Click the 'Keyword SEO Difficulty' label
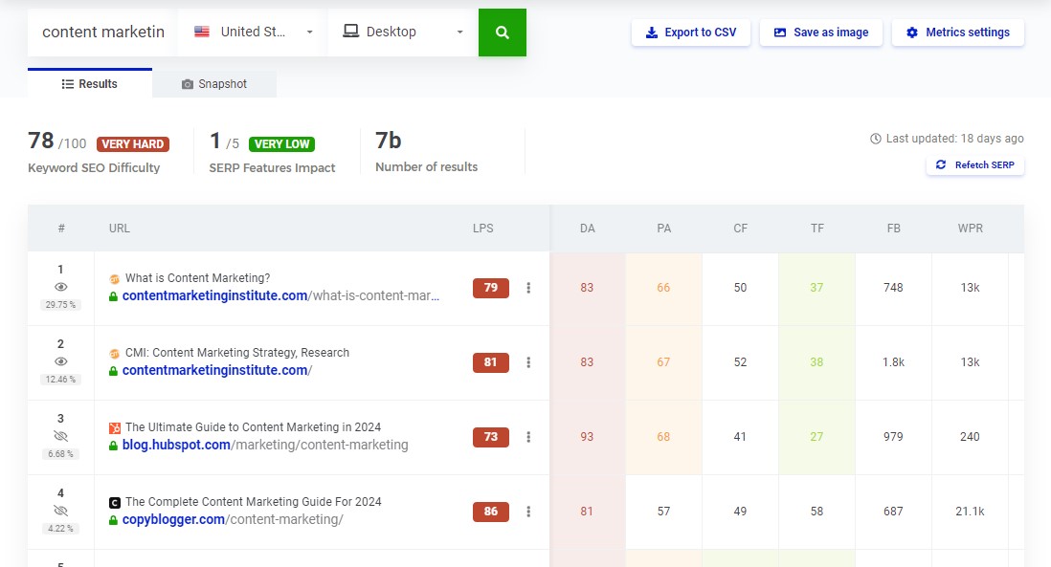1051x567 pixels. pos(94,168)
